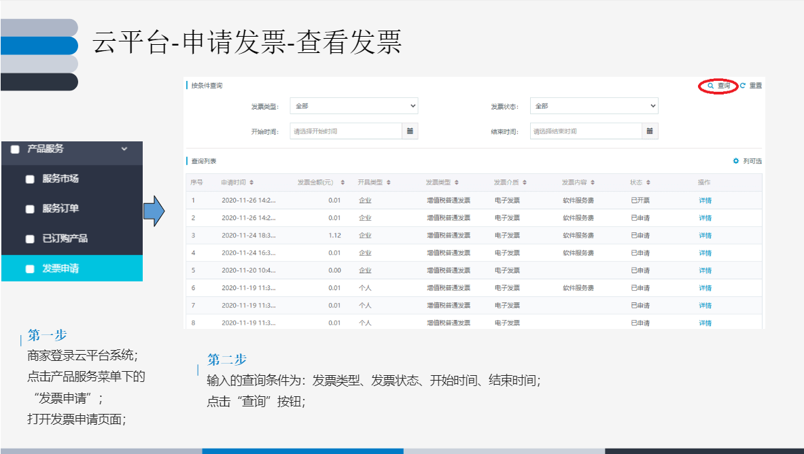Open 详情 for row 7
This screenshot has height=454, width=804.
click(x=705, y=305)
